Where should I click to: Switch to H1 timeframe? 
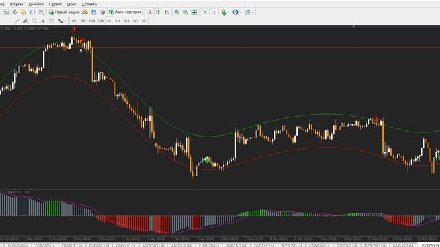click(x=109, y=21)
